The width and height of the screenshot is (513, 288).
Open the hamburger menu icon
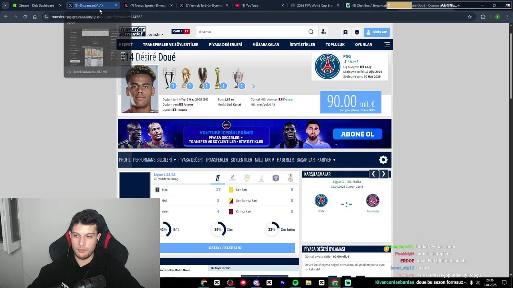click(387, 44)
